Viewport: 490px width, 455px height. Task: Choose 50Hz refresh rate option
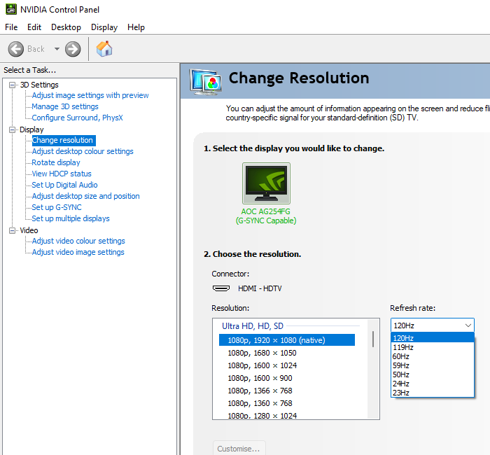point(433,374)
